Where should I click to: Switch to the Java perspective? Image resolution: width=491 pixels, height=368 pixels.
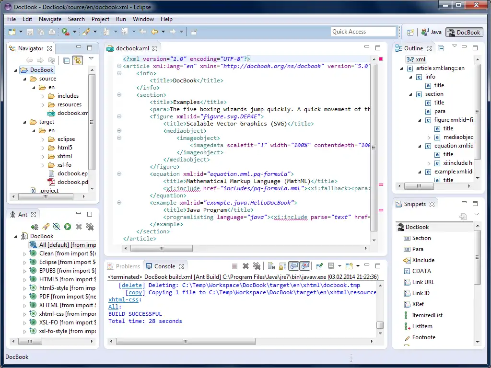(x=432, y=32)
